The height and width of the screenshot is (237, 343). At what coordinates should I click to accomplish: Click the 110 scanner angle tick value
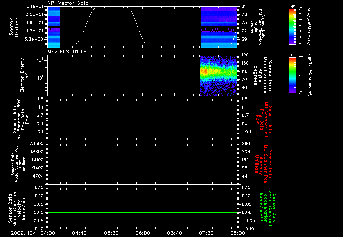(x=245, y=71)
